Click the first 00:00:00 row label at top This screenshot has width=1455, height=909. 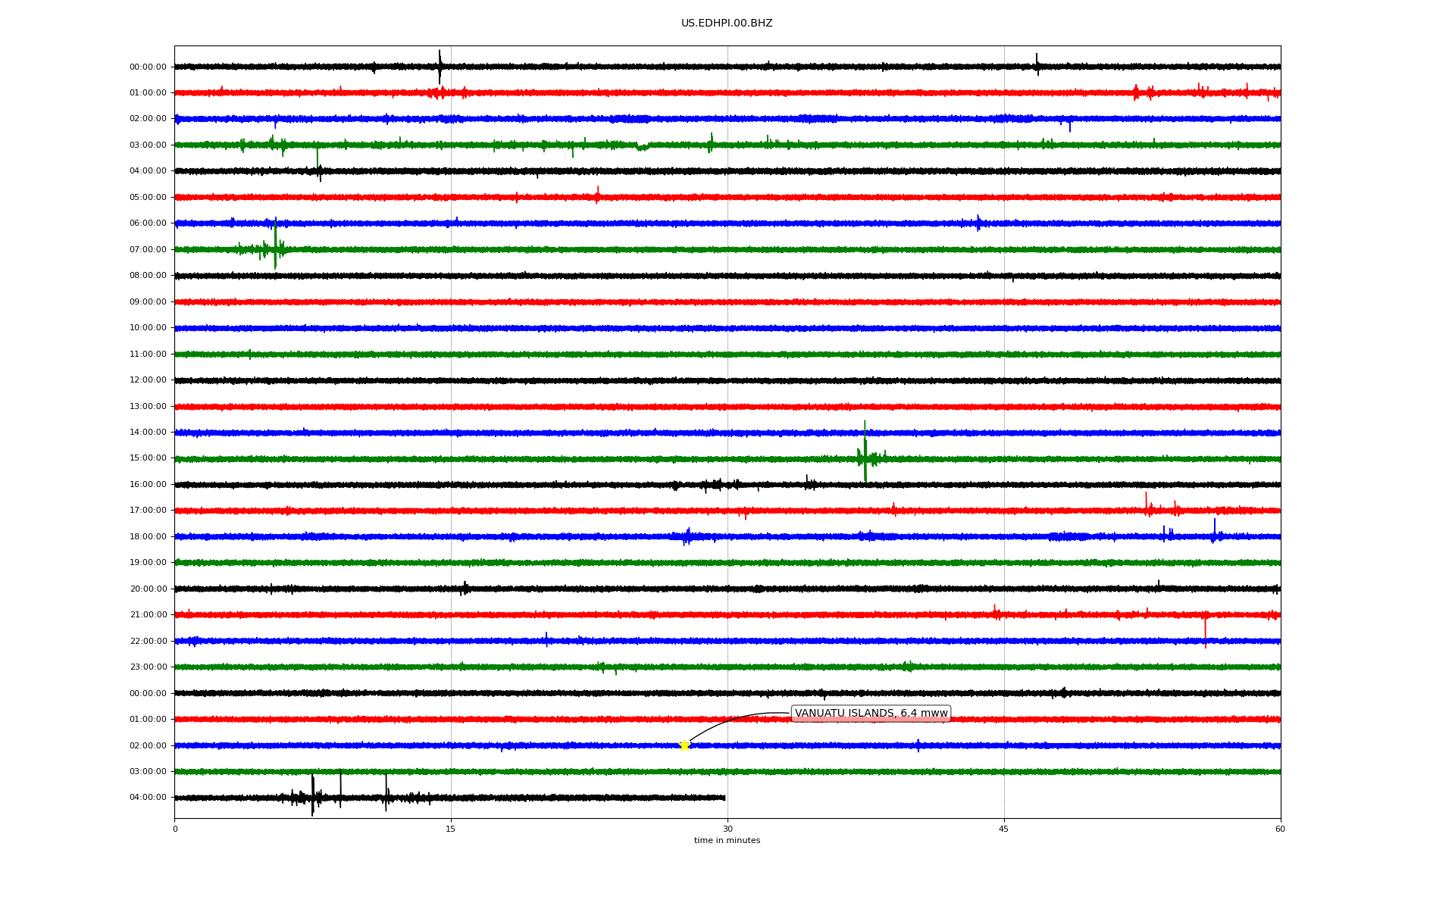148,67
